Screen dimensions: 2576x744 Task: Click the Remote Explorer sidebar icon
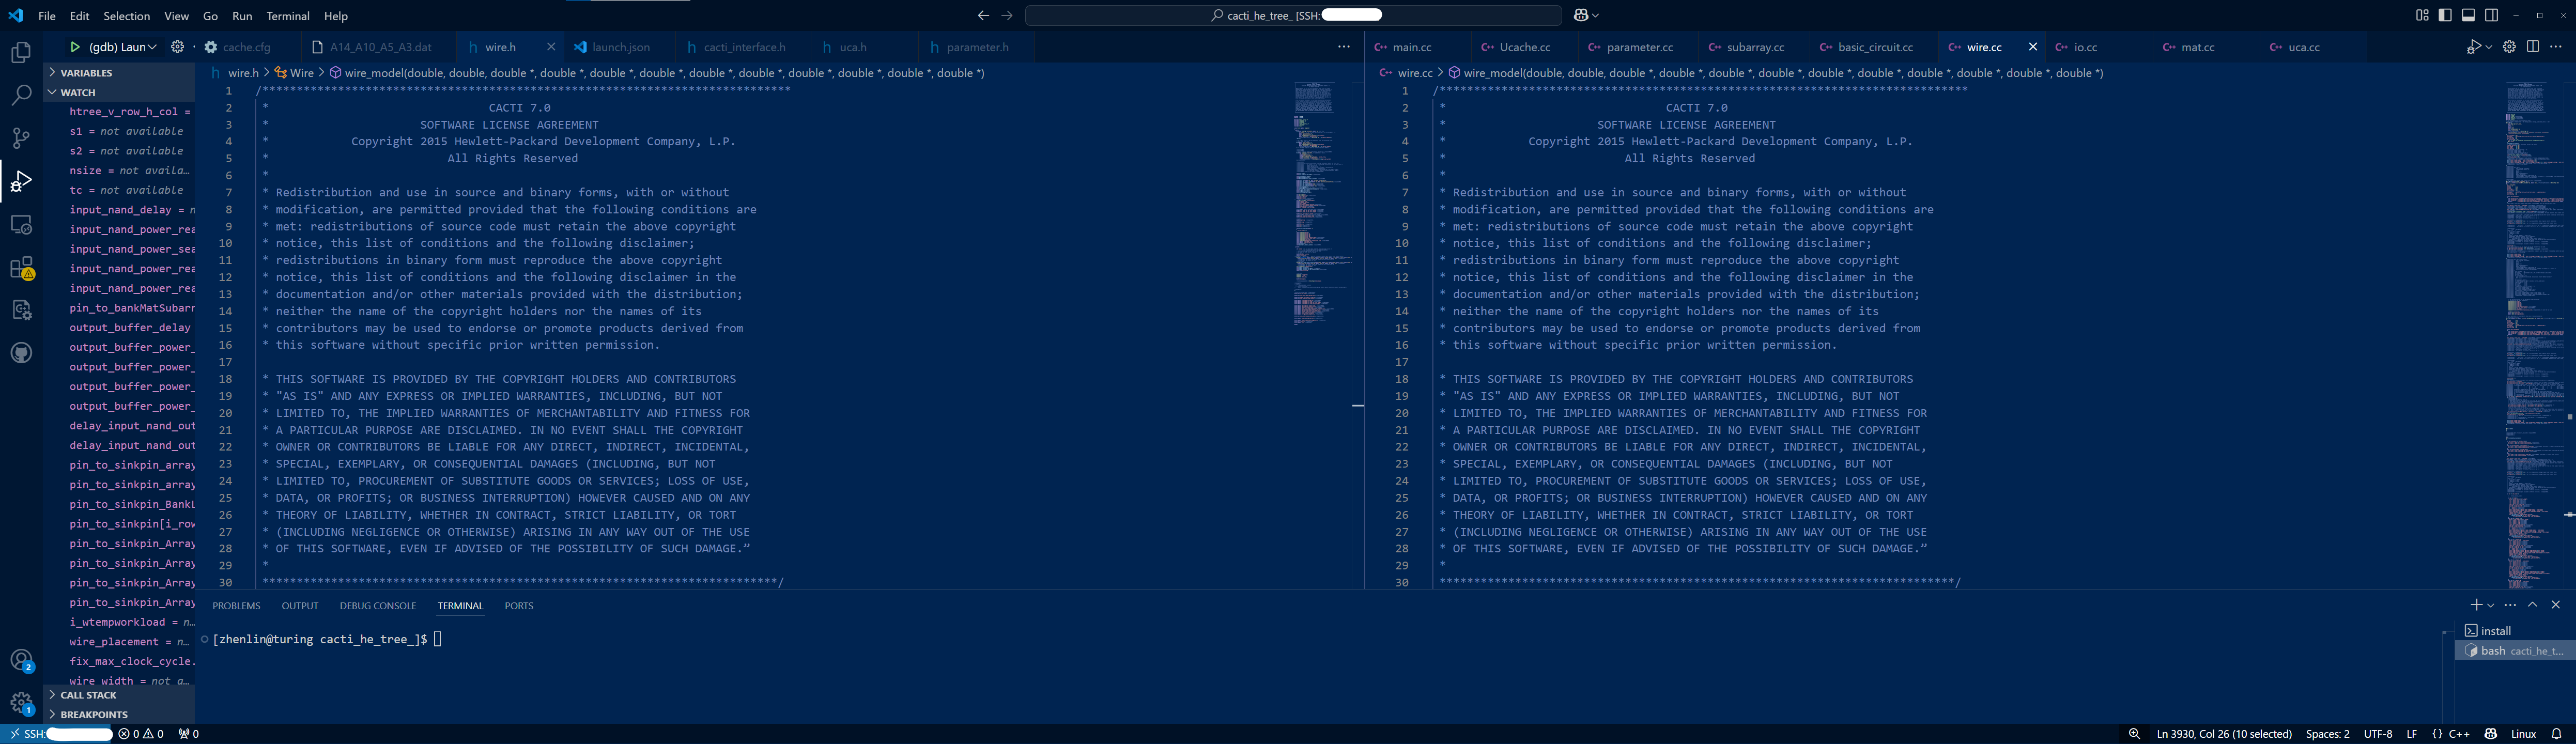21,225
